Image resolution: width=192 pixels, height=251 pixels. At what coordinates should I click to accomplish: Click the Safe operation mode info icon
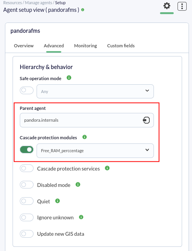(x=69, y=78)
